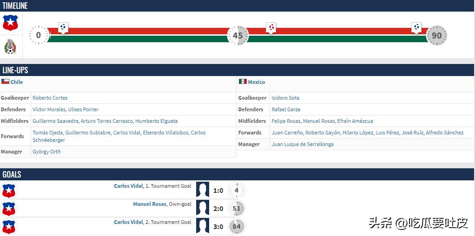
Task: Click the Chile flag icon in line-ups
Action: (5, 82)
